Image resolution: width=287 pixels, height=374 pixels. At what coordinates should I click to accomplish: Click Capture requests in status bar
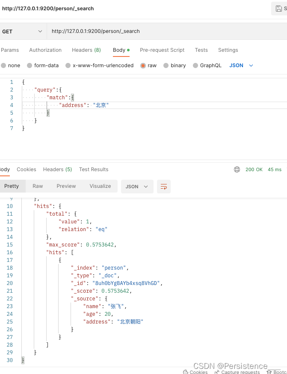click(237, 371)
